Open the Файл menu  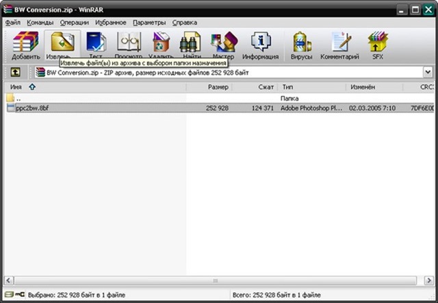point(12,23)
